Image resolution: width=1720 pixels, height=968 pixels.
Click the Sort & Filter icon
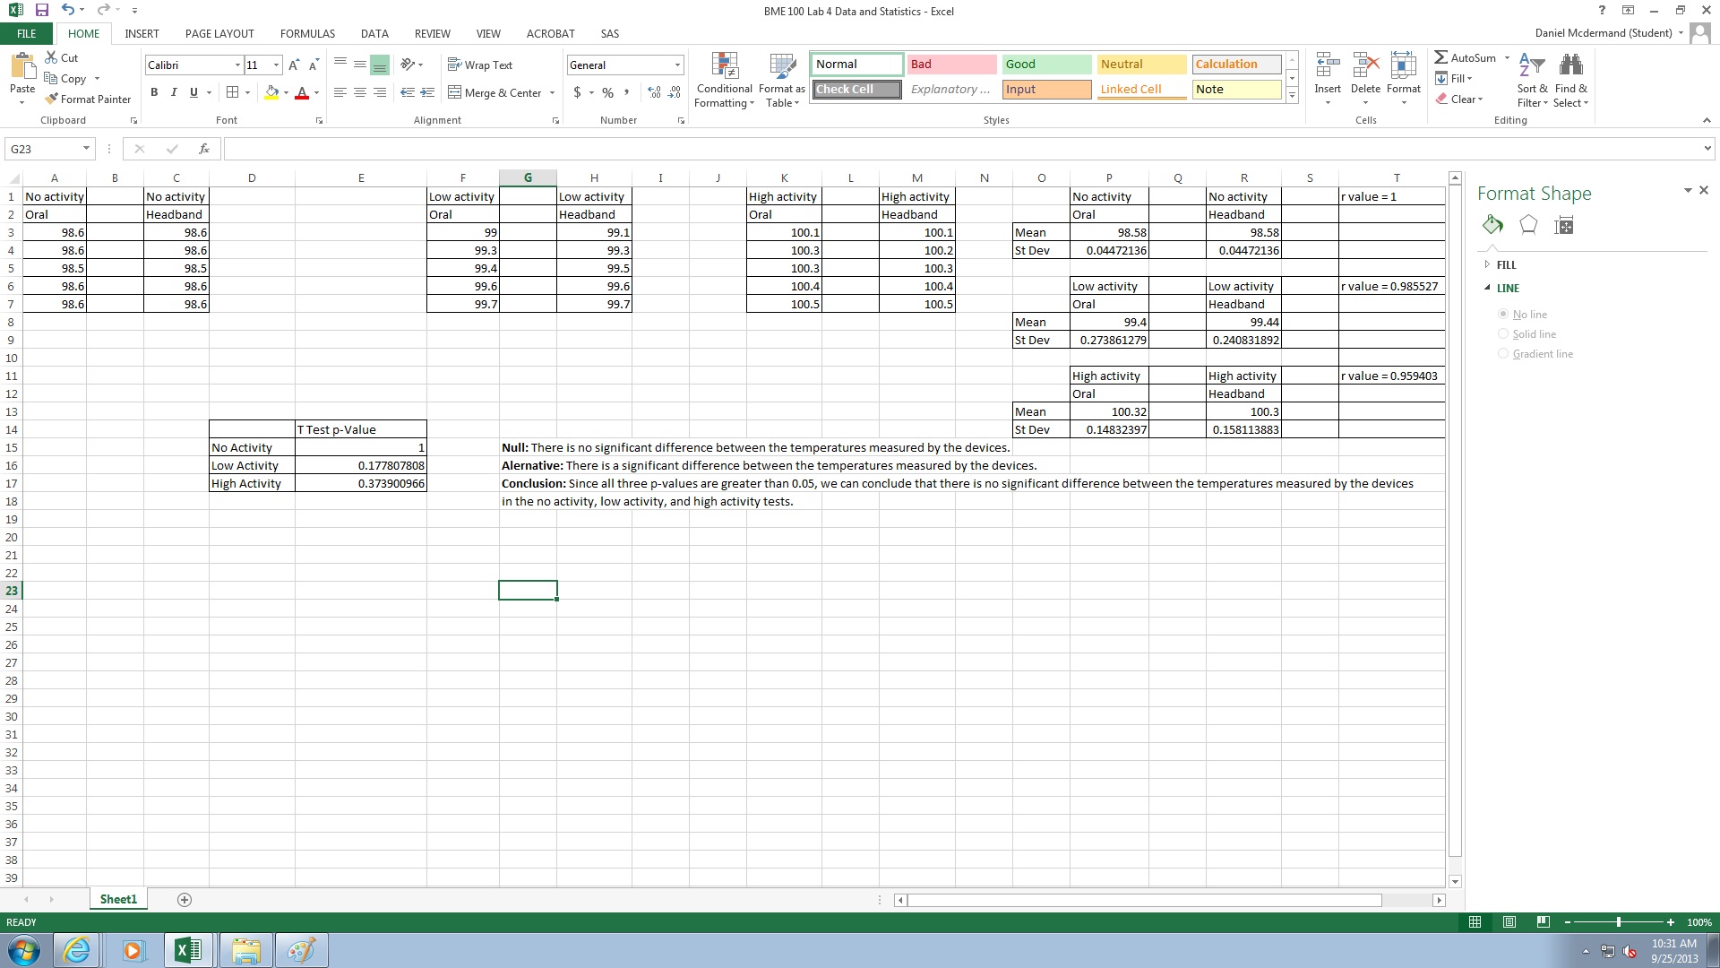click(x=1532, y=67)
